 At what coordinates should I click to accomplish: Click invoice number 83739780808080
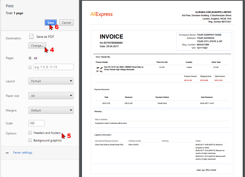113,43
